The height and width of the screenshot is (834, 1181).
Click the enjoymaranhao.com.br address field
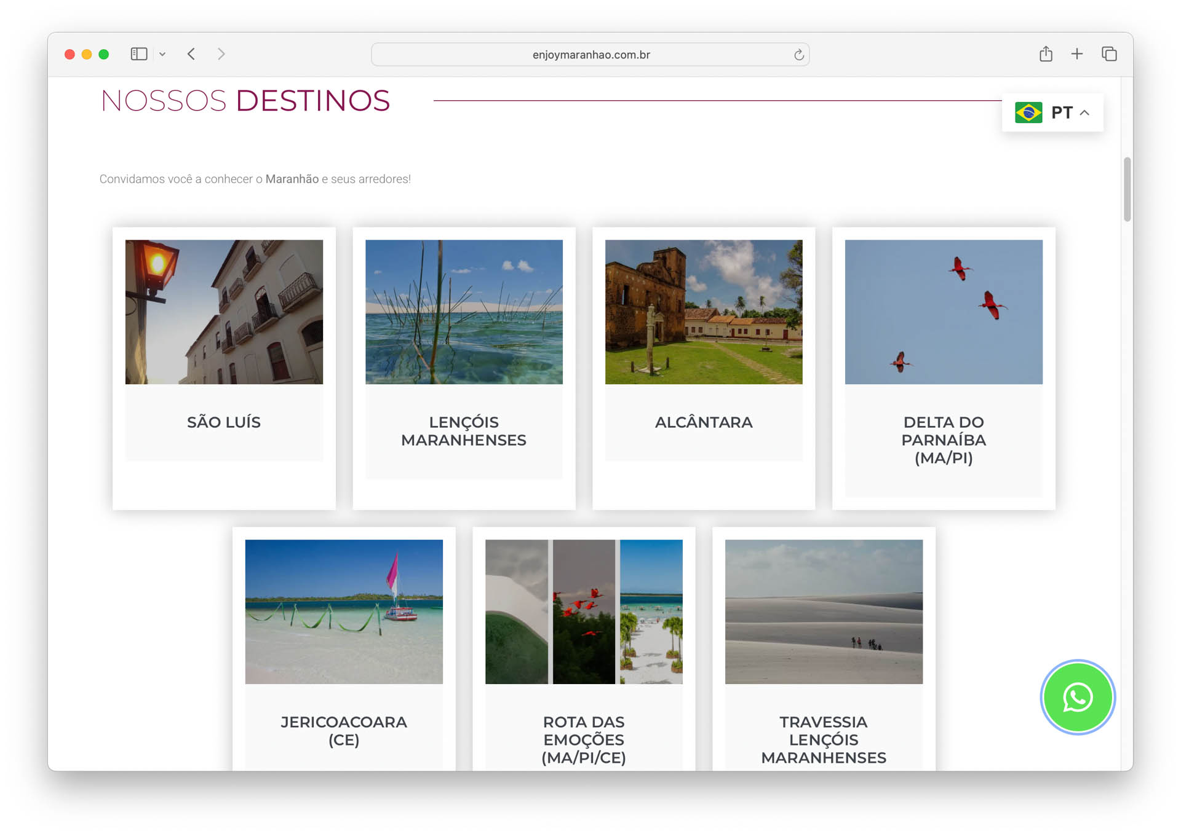pyautogui.click(x=590, y=55)
